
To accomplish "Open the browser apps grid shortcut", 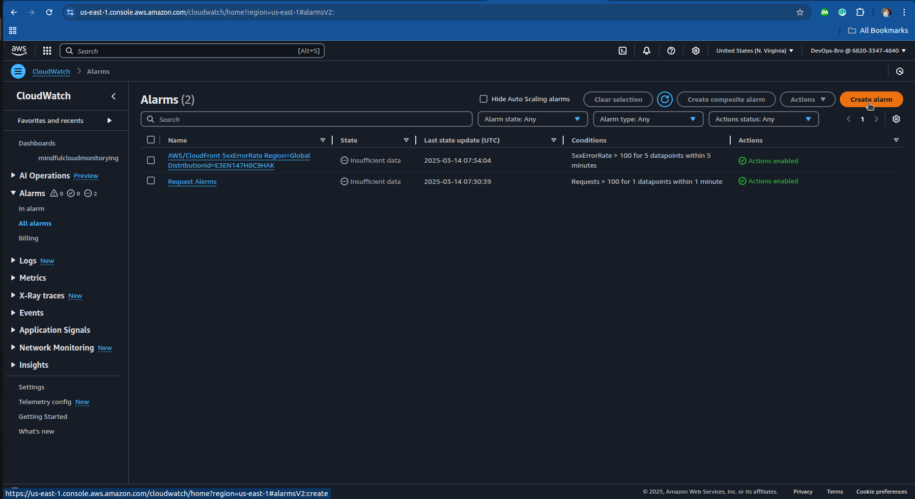I will coord(13,30).
